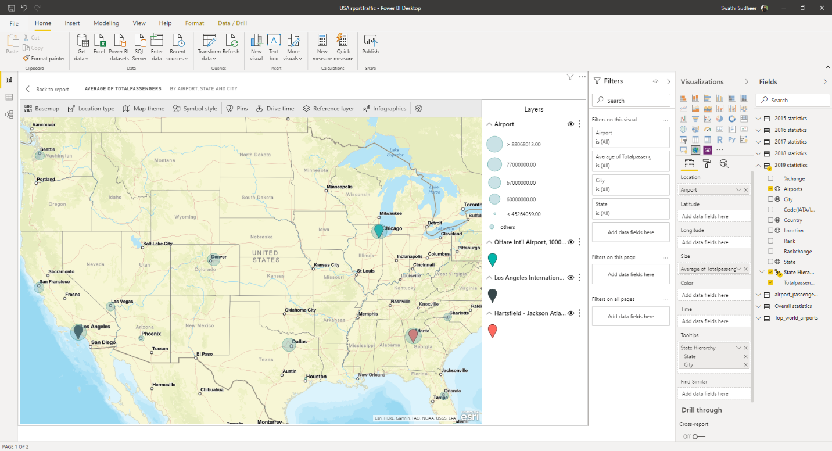Image resolution: width=832 pixels, height=451 pixels.
Task: Expand the Overall statistics table
Action: (758, 306)
